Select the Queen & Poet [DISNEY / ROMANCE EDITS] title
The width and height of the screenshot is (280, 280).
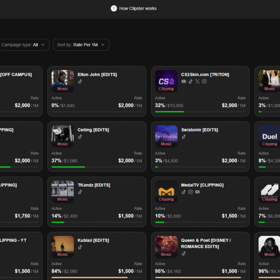coord(206,243)
